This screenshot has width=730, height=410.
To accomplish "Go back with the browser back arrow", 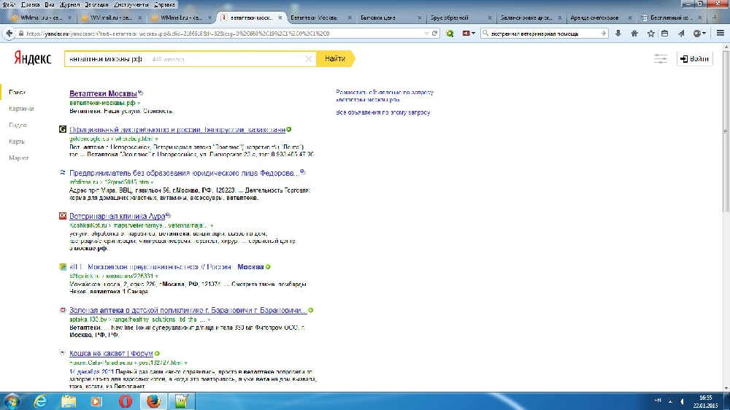I will [x=9, y=34].
